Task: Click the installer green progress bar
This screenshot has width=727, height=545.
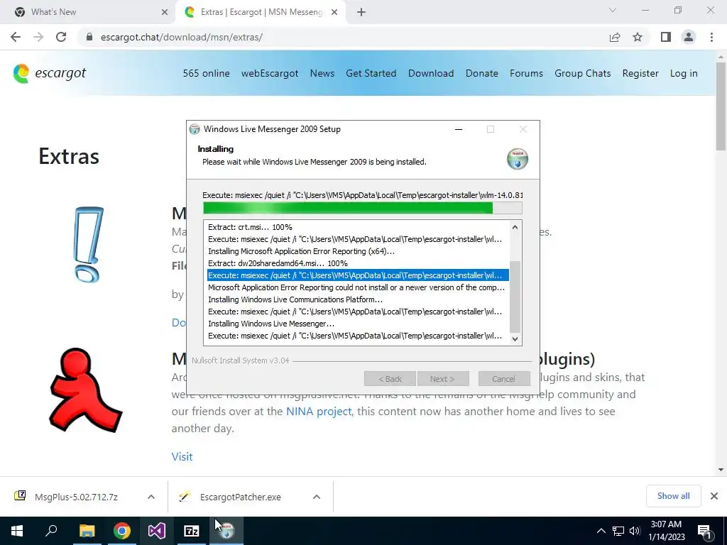Action: point(363,208)
